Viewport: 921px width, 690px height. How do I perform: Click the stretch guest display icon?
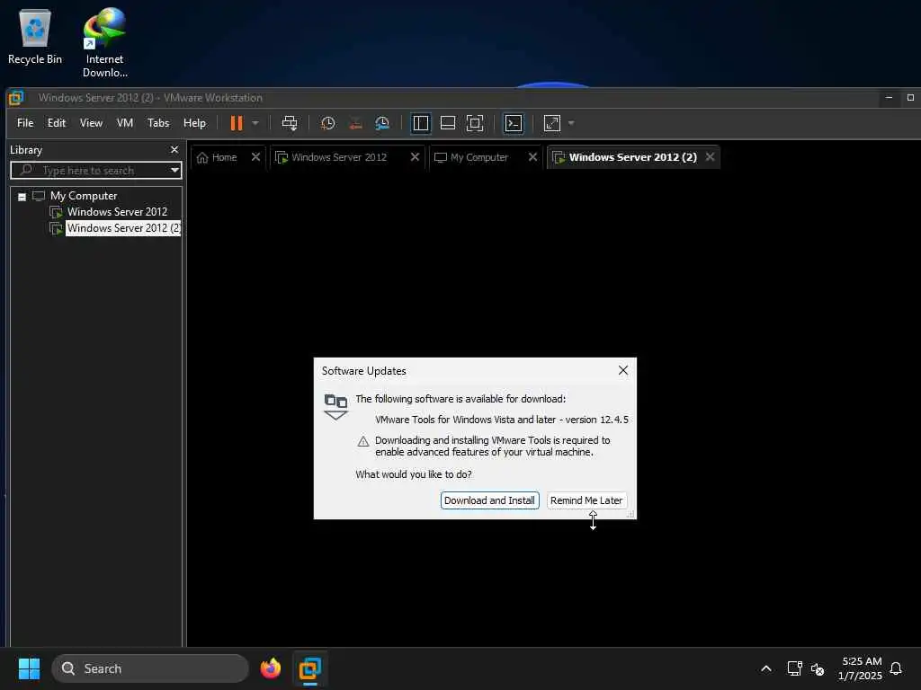pyautogui.click(x=552, y=123)
